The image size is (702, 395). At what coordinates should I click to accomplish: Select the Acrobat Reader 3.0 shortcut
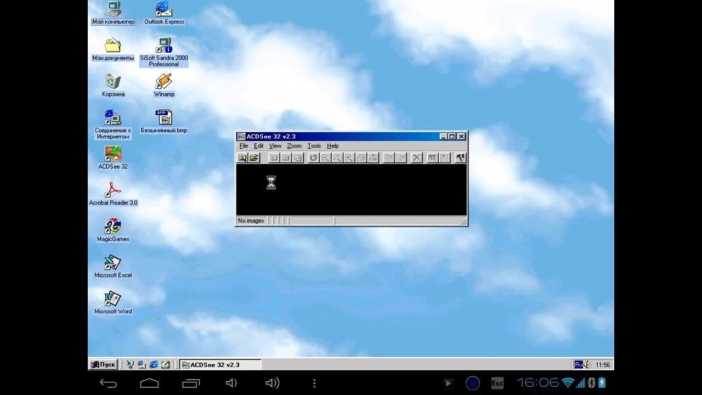pos(113,194)
